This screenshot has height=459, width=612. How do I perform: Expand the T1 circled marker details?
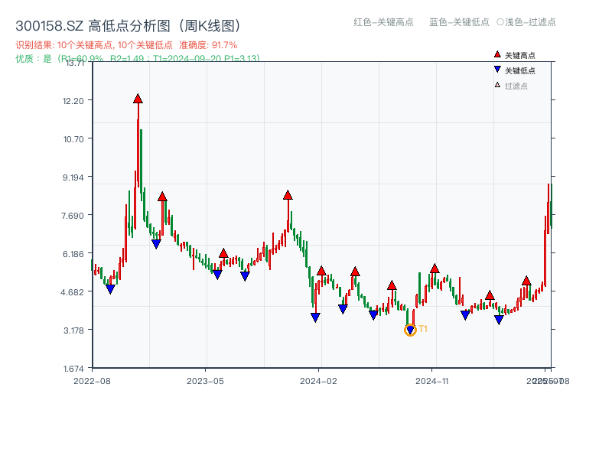[410, 329]
